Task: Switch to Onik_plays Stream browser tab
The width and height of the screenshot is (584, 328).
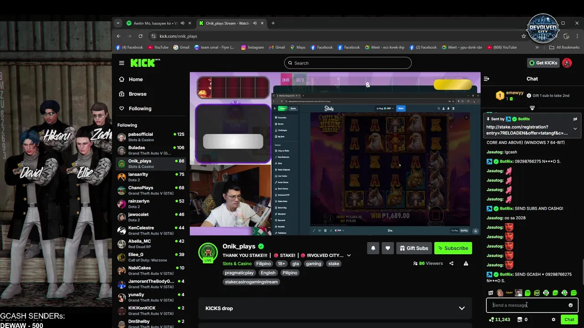Action: tap(227, 23)
